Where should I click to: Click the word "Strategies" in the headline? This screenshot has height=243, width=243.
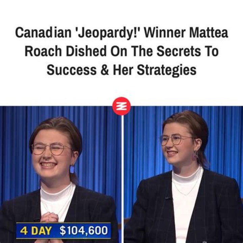167,70
